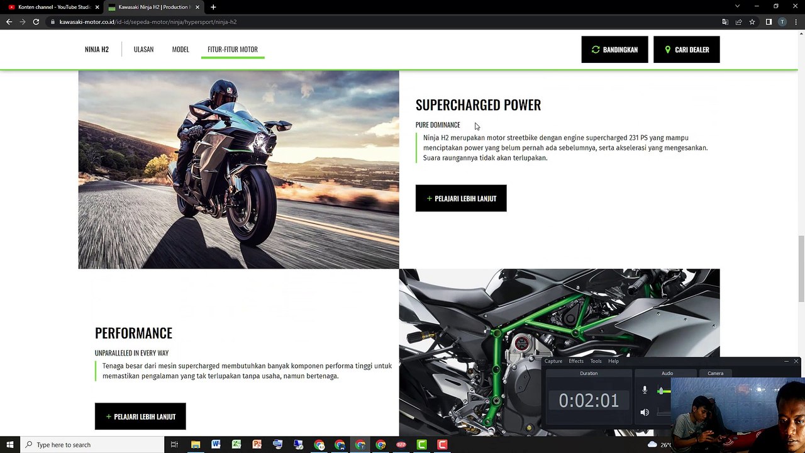Click the Camera panel label in recorder
The height and width of the screenshot is (453, 805).
715,373
